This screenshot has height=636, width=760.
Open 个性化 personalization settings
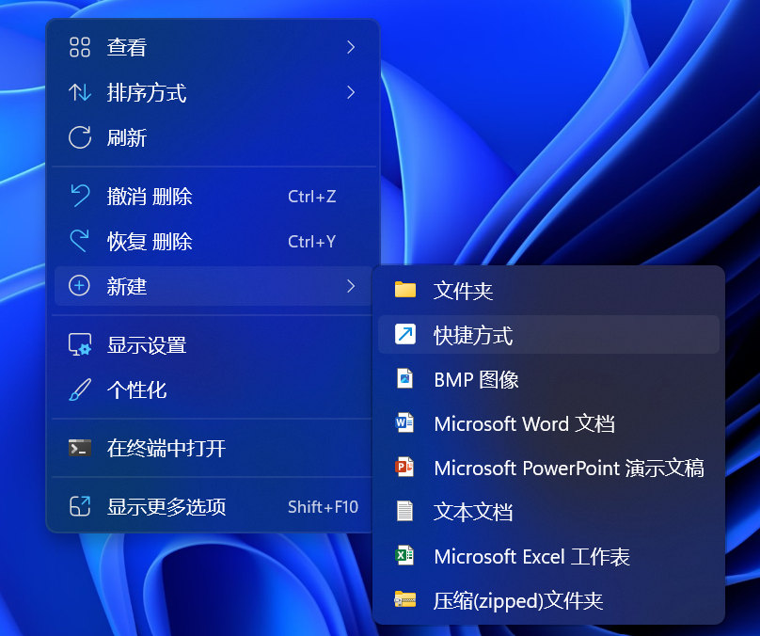[x=137, y=390]
